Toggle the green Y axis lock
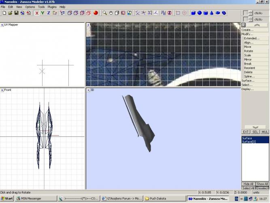This screenshot has width=270, height=203. tap(43, 13)
